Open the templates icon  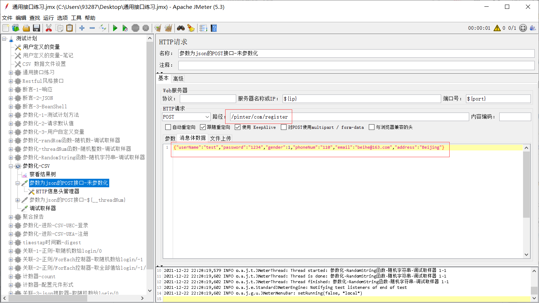pyautogui.click(x=16, y=28)
